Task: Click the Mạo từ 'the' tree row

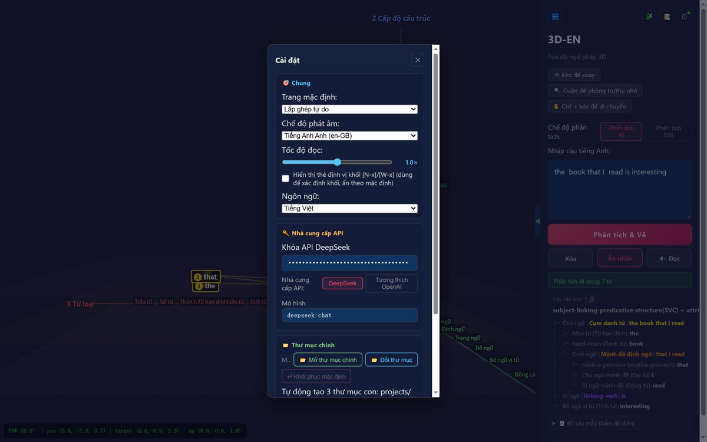Action: (605, 334)
